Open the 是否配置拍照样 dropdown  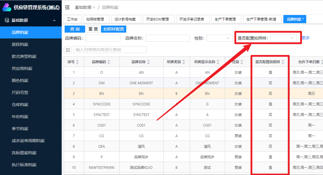(283, 38)
